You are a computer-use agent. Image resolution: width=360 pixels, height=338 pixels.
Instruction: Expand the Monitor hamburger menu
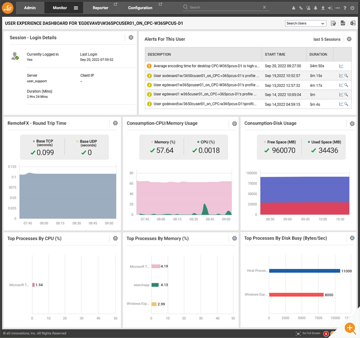point(76,8)
